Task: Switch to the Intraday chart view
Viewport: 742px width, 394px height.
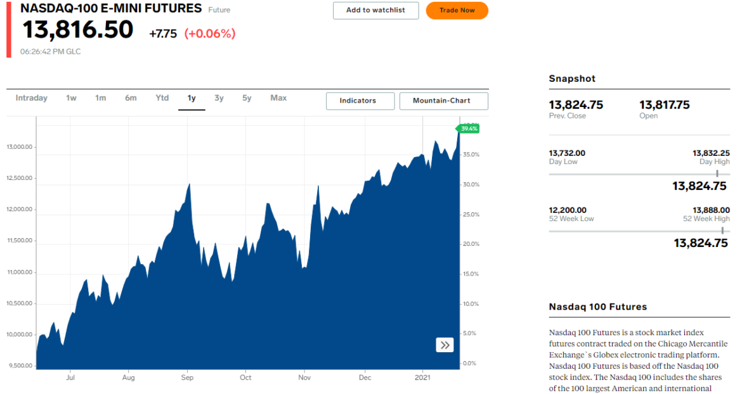Action: (31, 98)
